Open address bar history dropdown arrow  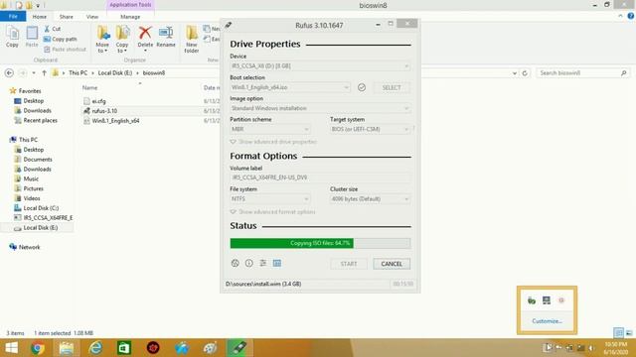click(x=515, y=73)
